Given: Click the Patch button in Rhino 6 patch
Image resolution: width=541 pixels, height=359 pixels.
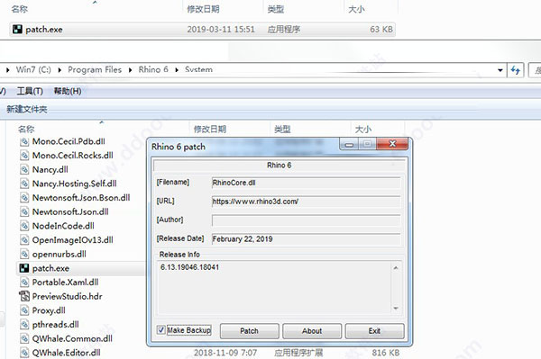Looking at the screenshot, I should [249, 331].
